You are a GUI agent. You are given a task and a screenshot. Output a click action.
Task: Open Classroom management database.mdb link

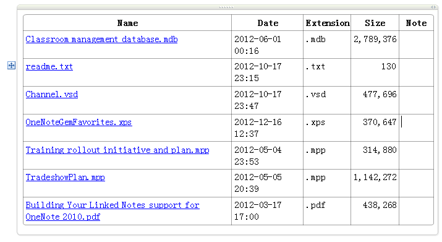click(x=101, y=39)
